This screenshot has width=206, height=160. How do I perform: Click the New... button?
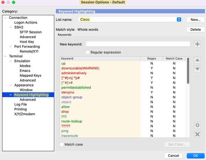[195, 20]
